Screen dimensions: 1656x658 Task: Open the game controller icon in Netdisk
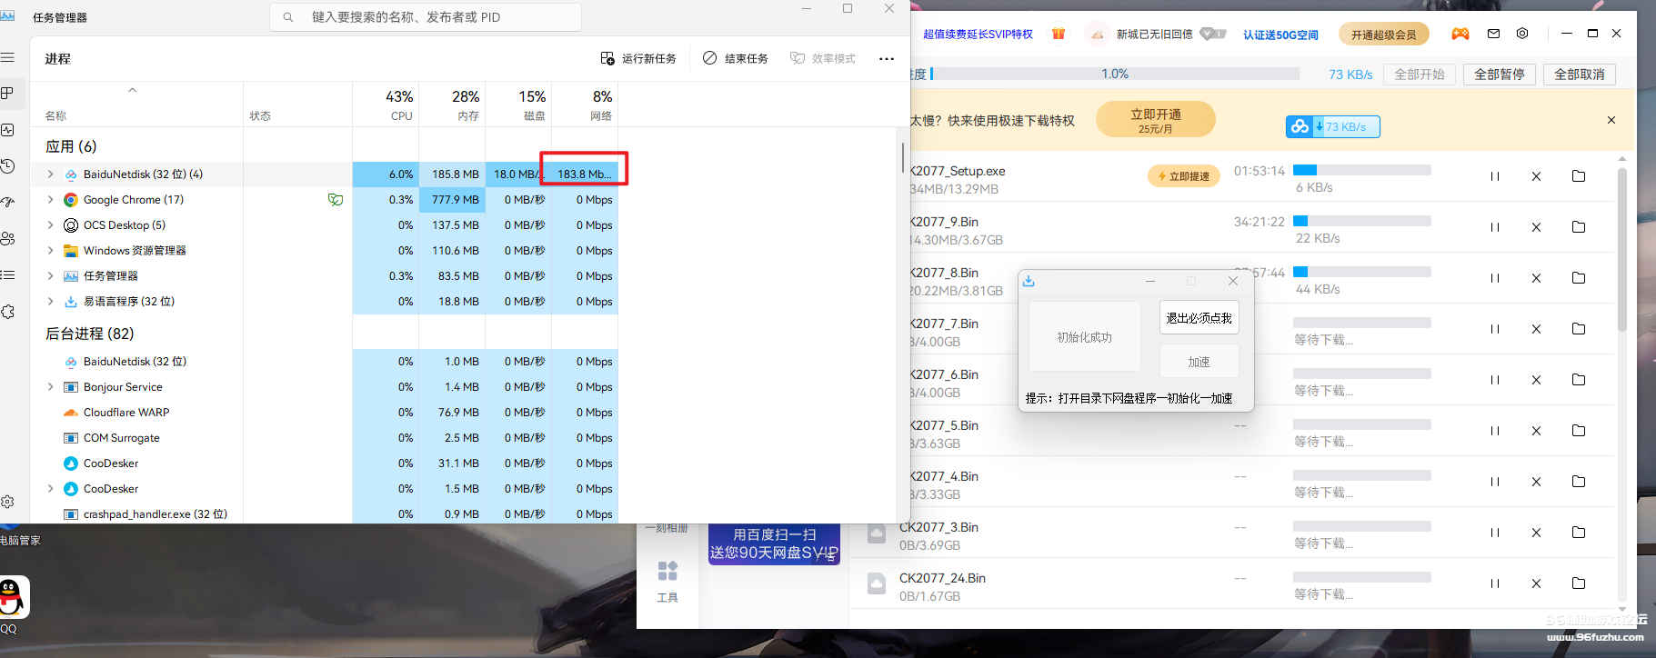point(1460,34)
